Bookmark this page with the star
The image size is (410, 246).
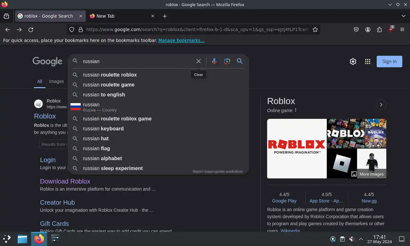pyautogui.click(x=315, y=29)
